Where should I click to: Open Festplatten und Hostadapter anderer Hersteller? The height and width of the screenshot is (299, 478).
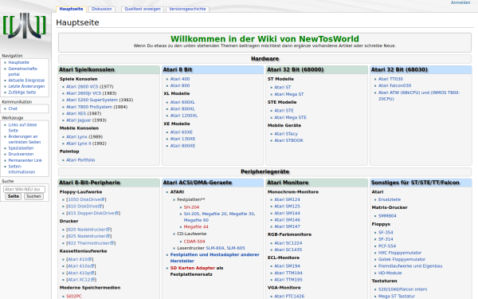click(x=215, y=258)
